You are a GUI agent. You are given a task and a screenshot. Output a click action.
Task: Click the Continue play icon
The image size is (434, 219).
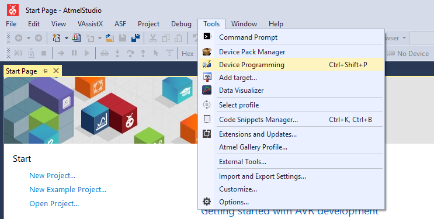[x=87, y=53]
